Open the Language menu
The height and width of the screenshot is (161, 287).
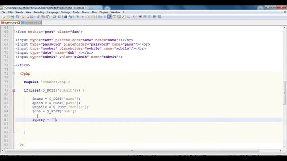tap(53, 12)
